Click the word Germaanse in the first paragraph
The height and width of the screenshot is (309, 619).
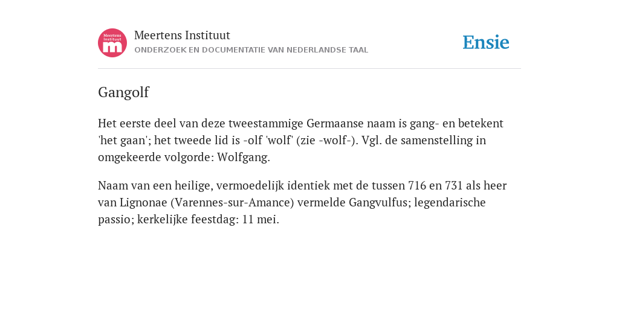[x=335, y=123]
